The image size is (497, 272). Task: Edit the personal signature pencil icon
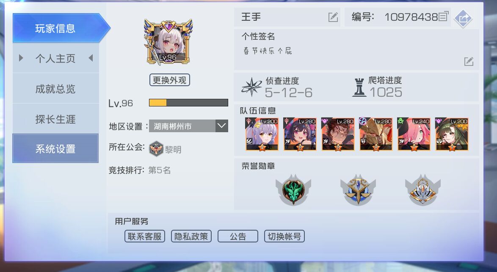click(469, 61)
